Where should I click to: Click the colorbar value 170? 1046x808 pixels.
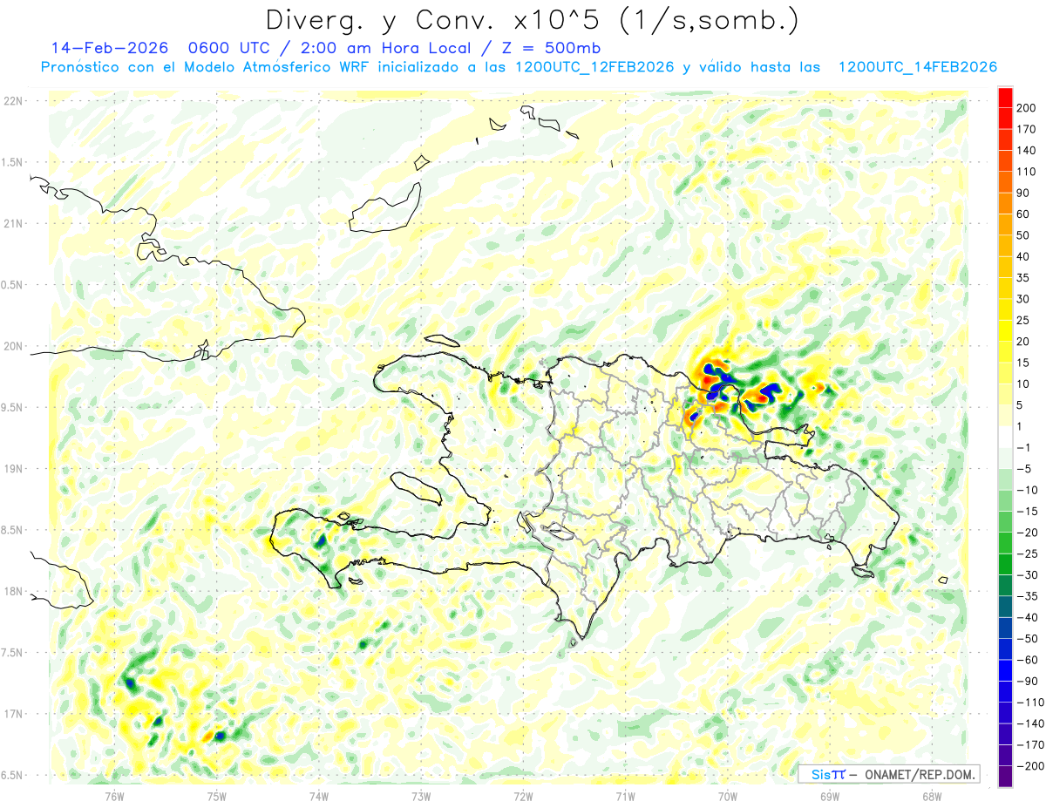(1026, 129)
